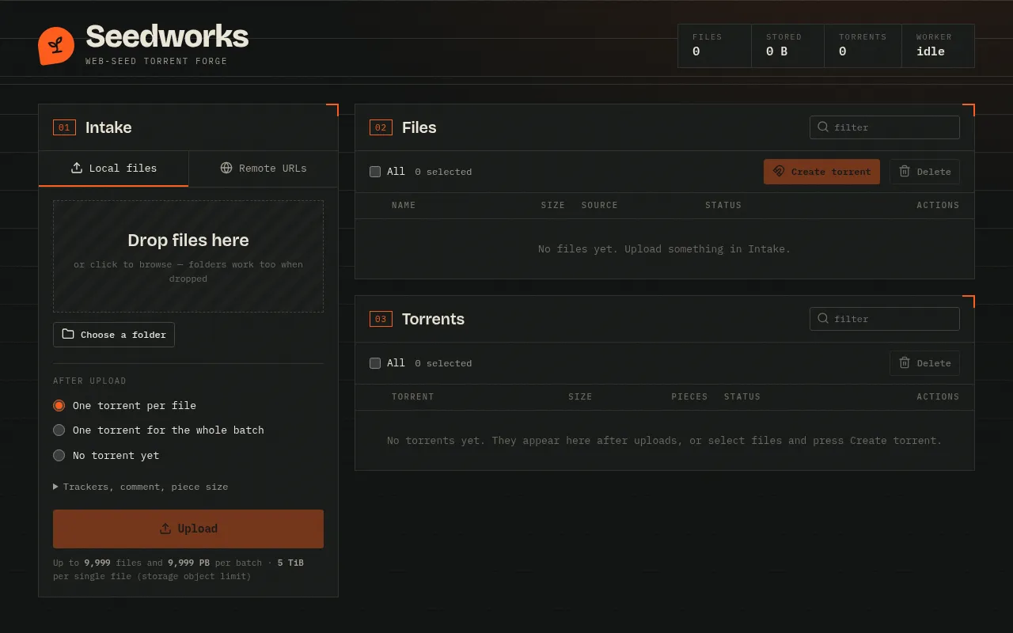Click the Delete button in Files panel
Image resolution: width=1013 pixels, height=633 pixels.
pos(924,172)
